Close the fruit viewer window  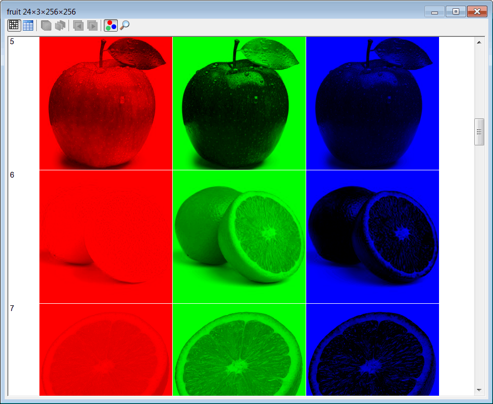(477, 11)
